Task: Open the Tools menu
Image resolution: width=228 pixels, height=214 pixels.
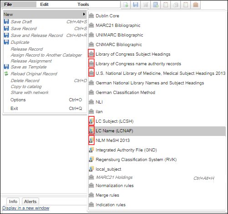Action: [83, 5]
